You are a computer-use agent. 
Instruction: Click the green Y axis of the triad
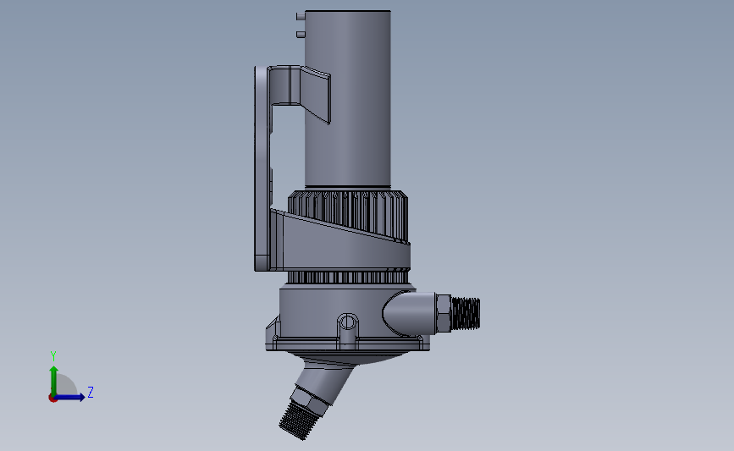(x=54, y=380)
